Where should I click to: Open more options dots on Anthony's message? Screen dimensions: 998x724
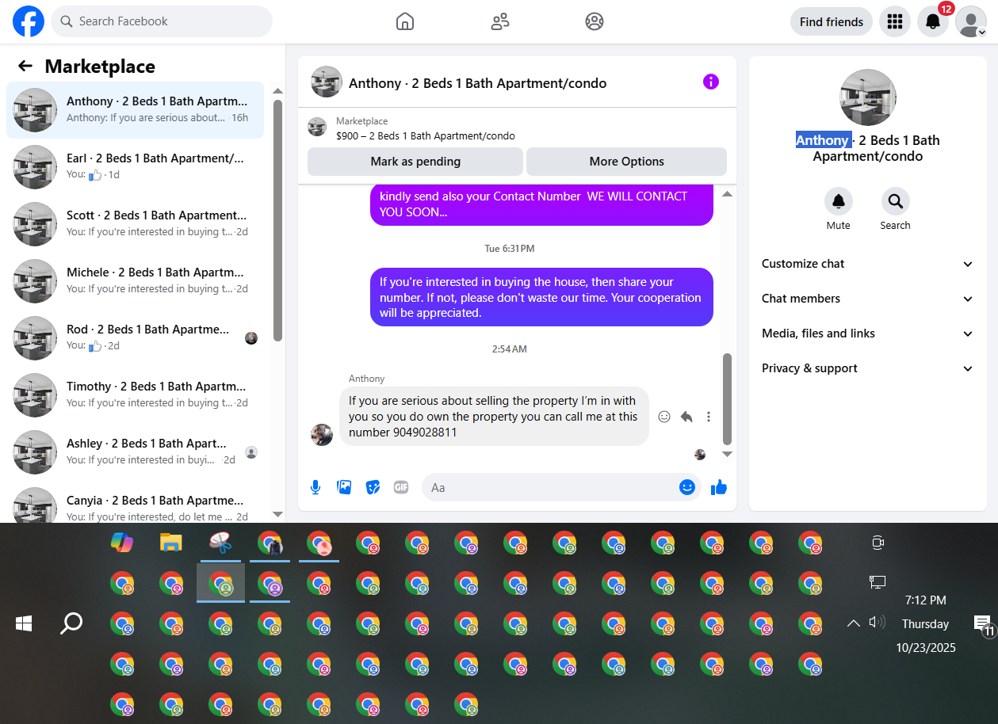click(709, 417)
